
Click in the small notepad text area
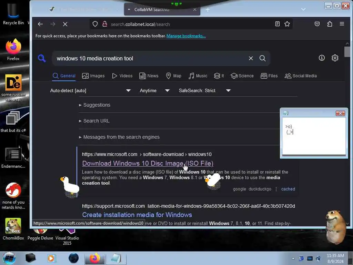(314, 136)
